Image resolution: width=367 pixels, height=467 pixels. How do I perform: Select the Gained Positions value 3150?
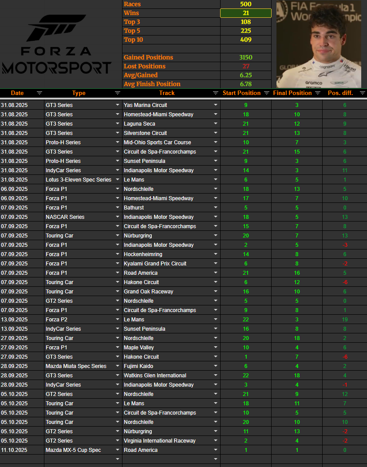coord(246,57)
